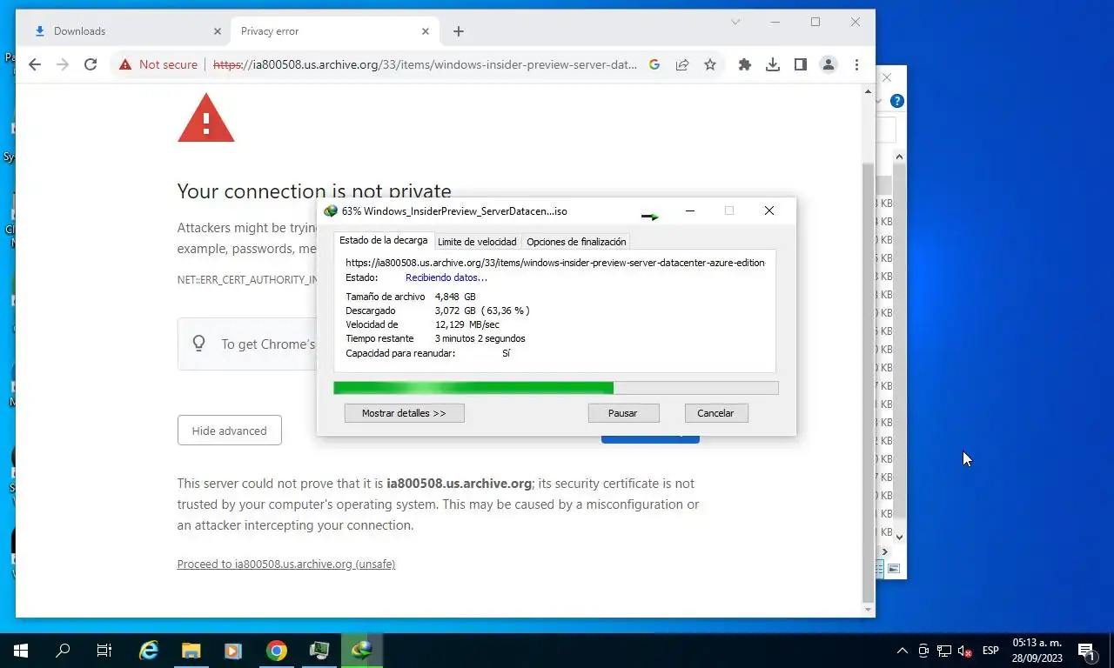The image size is (1114, 668).
Task: Go back in Chrome
Action: coord(35,64)
